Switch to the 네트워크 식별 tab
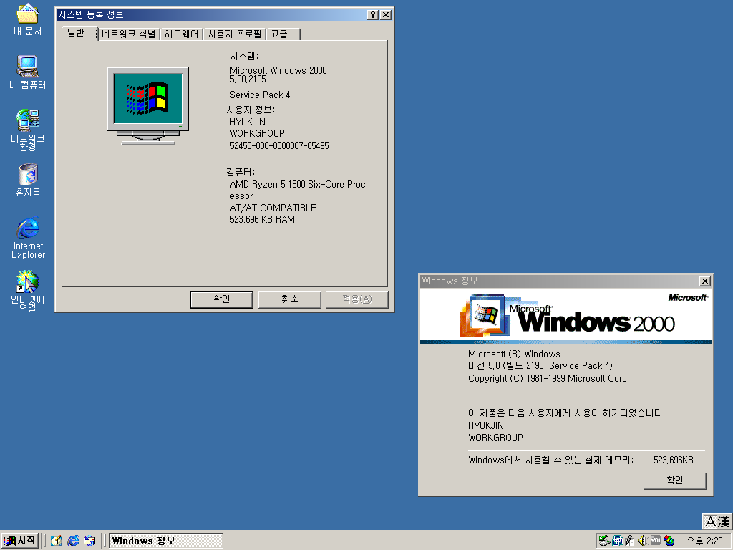The image size is (733, 550). click(x=129, y=34)
